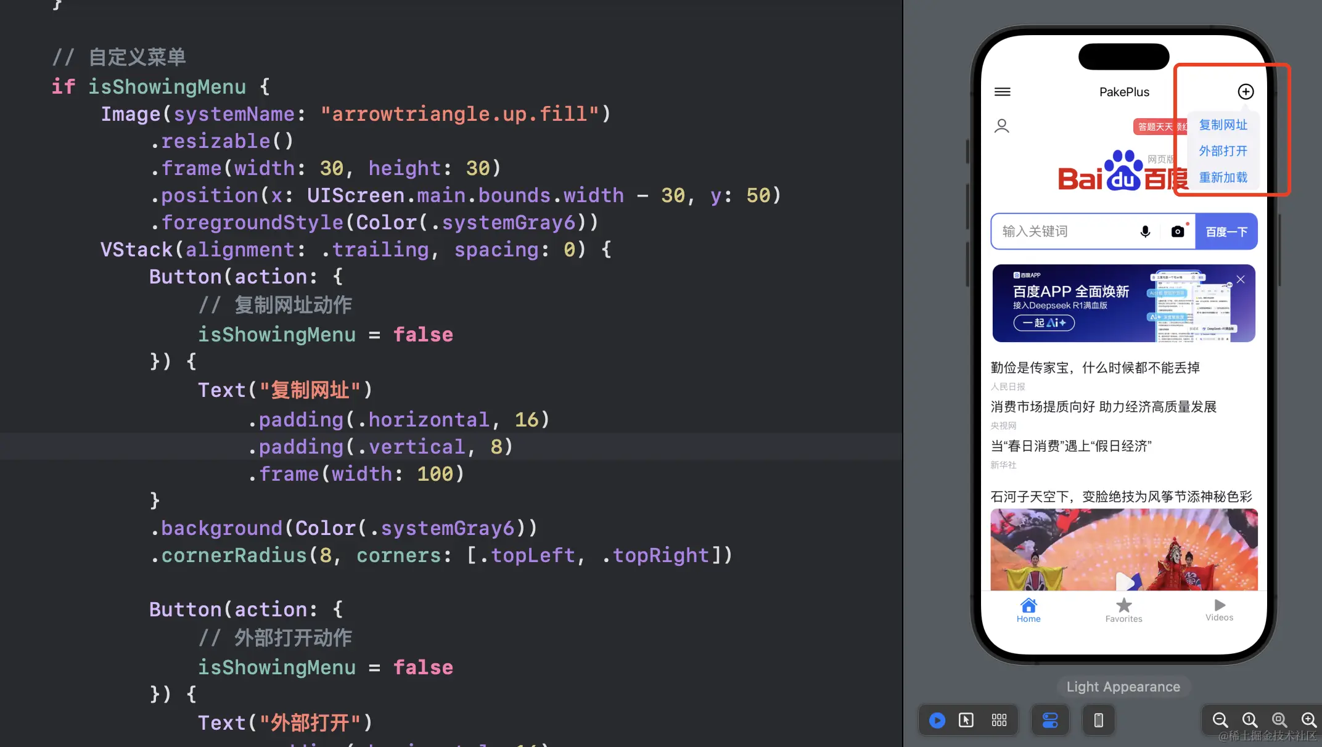Open the preview variants grid
Image resolution: width=1322 pixels, height=747 pixels.
[999, 720]
